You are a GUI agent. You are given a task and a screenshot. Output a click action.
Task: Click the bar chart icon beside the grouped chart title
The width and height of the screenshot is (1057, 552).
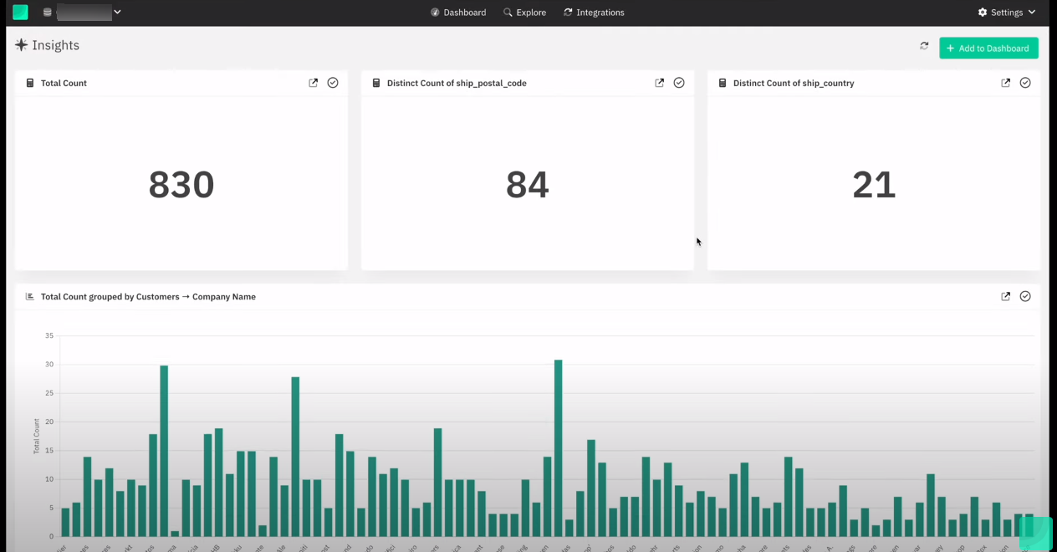pyautogui.click(x=29, y=296)
